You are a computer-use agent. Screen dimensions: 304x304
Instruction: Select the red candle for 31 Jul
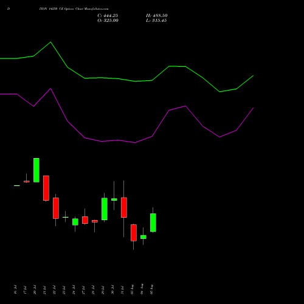click(124, 207)
